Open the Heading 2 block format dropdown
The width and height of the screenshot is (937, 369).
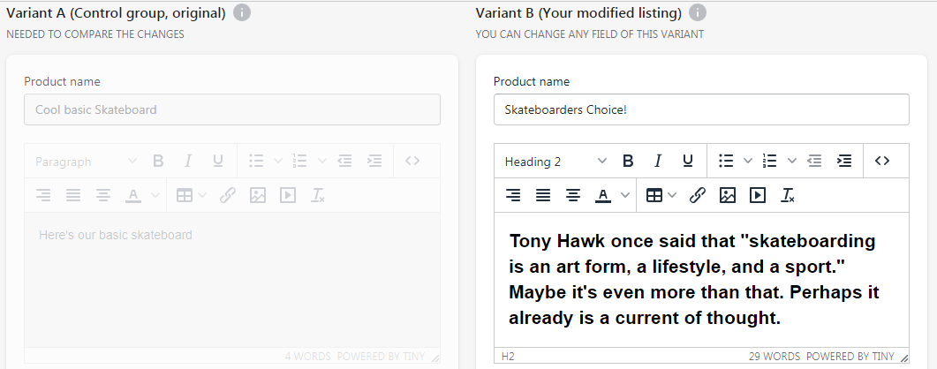(555, 161)
